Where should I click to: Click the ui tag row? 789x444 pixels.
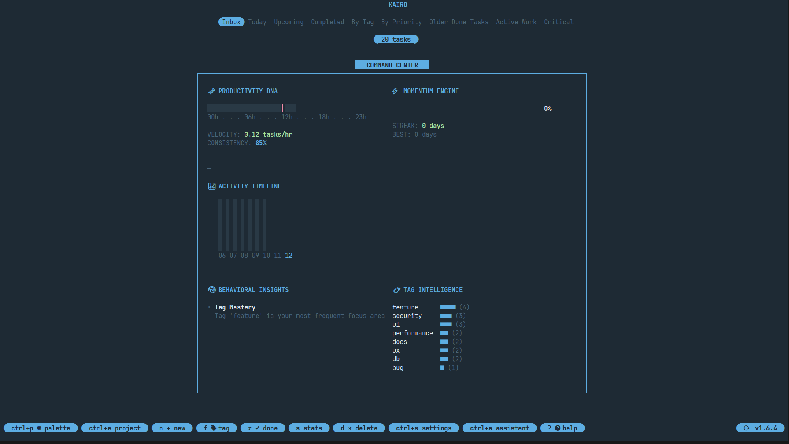coord(429,325)
